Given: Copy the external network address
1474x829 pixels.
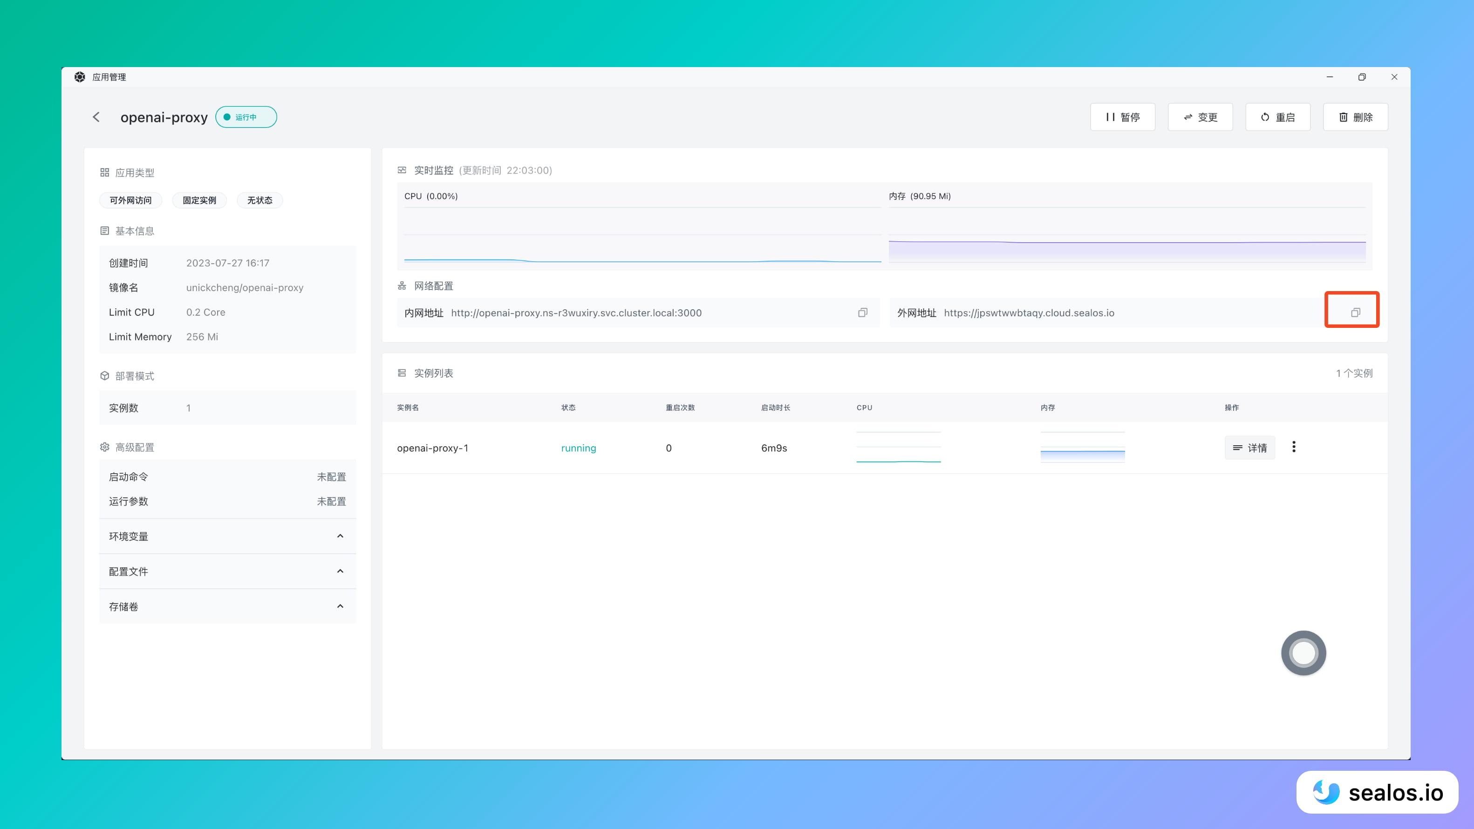Looking at the screenshot, I should click(1355, 313).
